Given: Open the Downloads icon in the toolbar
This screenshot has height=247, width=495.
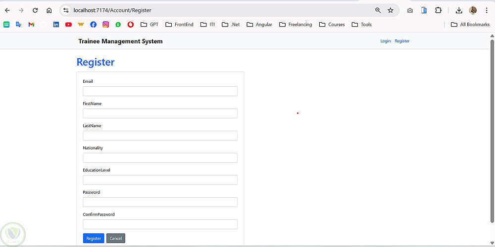Looking at the screenshot, I should [x=459, y=10].
